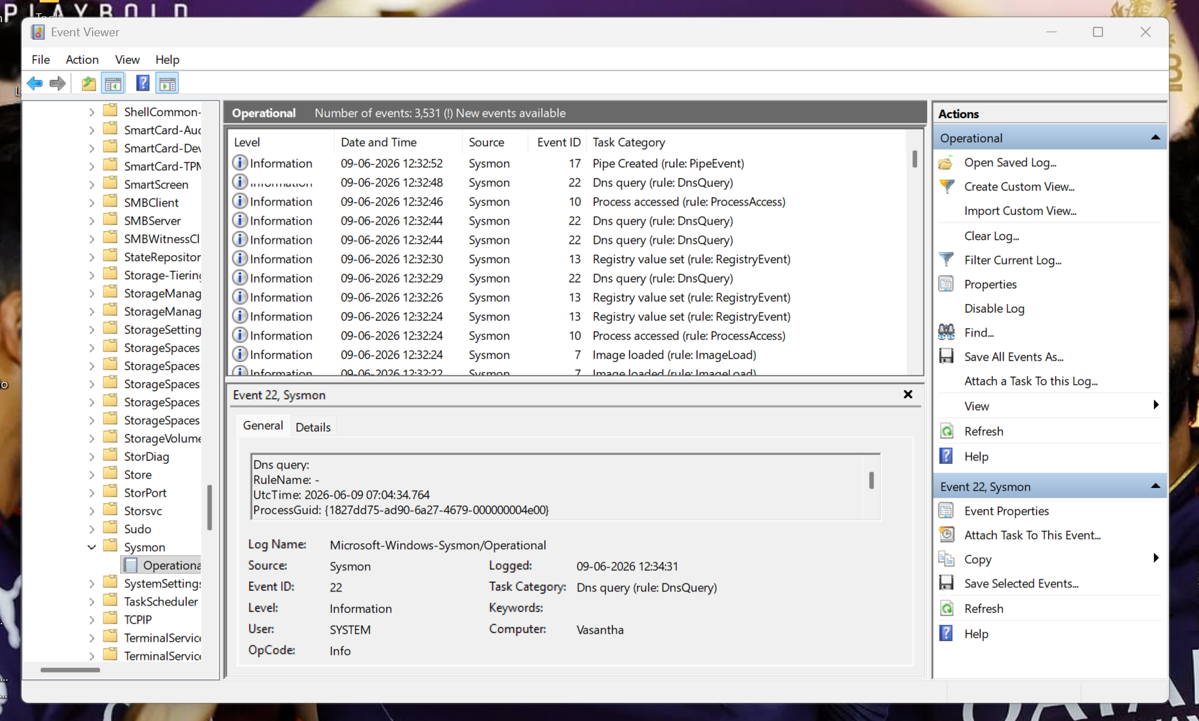The image size is (1199, 721).
Task: Click Clear Log... action
Action: tap(992, 236)
